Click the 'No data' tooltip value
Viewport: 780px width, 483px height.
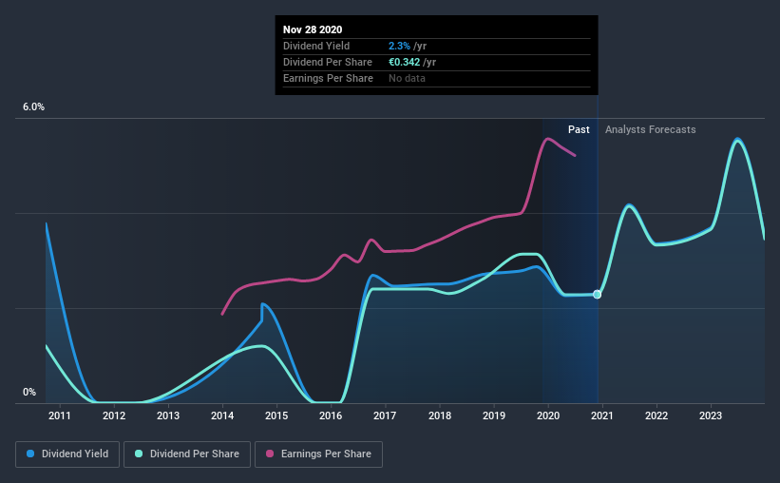[x=407, y=78]
